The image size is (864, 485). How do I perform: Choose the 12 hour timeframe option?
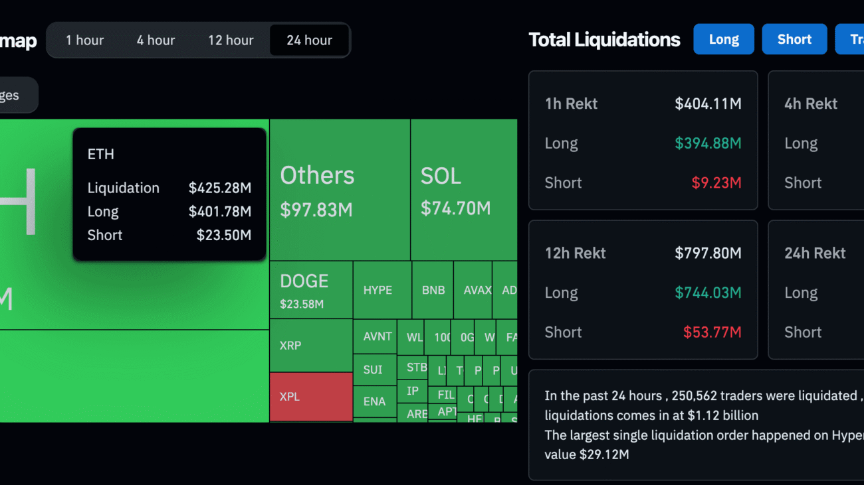point(231,40)
